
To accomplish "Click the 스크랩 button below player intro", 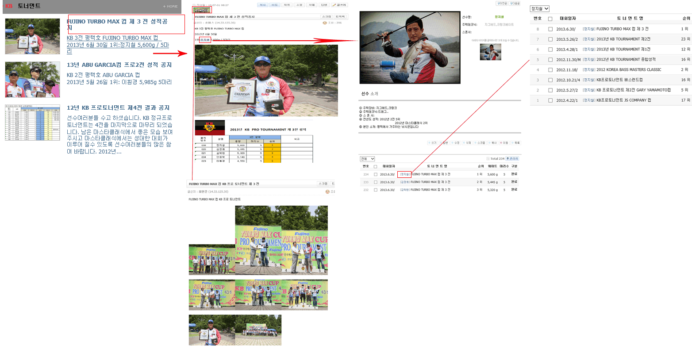I will coord(480,143).
